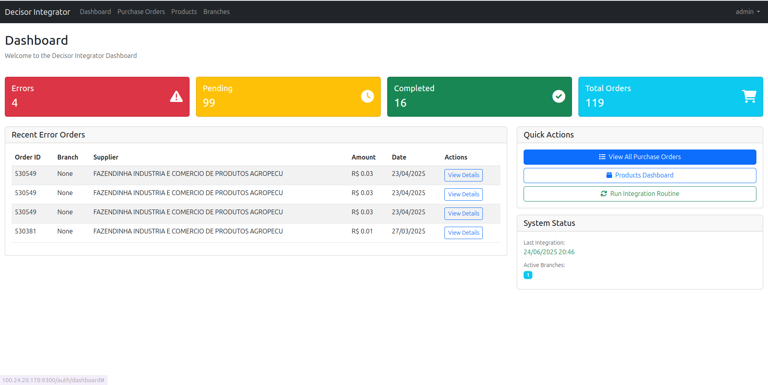Click the View All Purchase Orders button
Viewport: 768px width, 385px height.
tap(640, 157)
